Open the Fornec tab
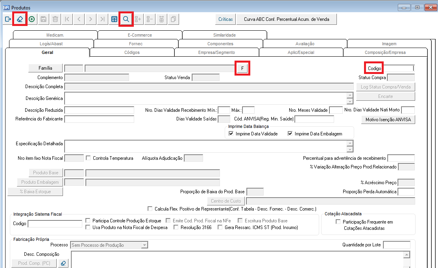The image size is (438, 268). (136, 44)
